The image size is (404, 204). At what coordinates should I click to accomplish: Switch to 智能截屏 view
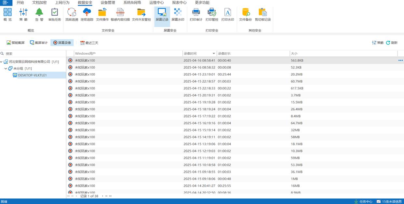point(16,43)
